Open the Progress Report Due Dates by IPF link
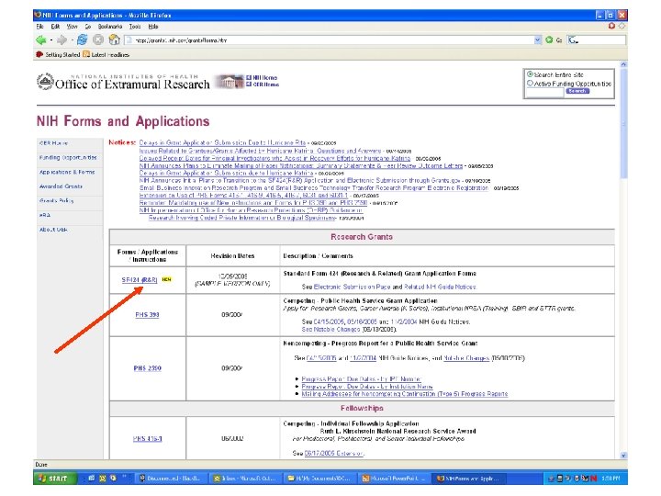 click(362, 378)
